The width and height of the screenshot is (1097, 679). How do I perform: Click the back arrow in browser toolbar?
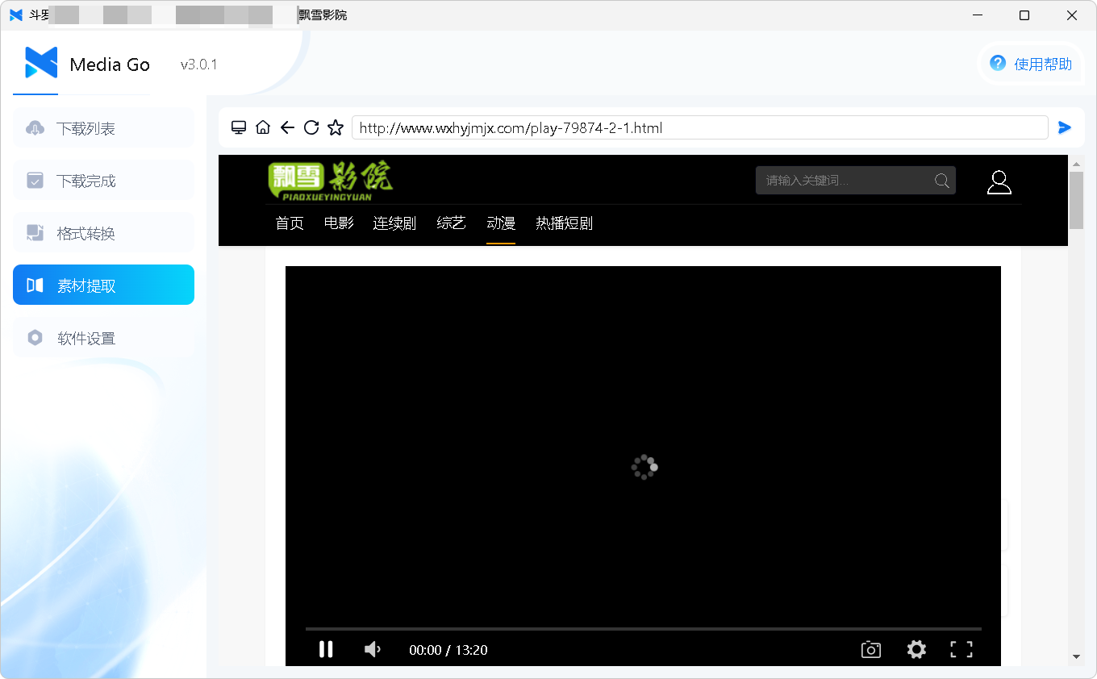click(x=287, y=127)
